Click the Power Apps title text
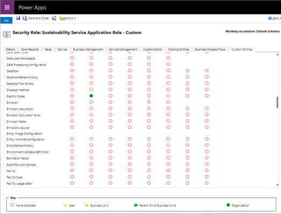This screenshot has width=281, height=214. (32, 8)
